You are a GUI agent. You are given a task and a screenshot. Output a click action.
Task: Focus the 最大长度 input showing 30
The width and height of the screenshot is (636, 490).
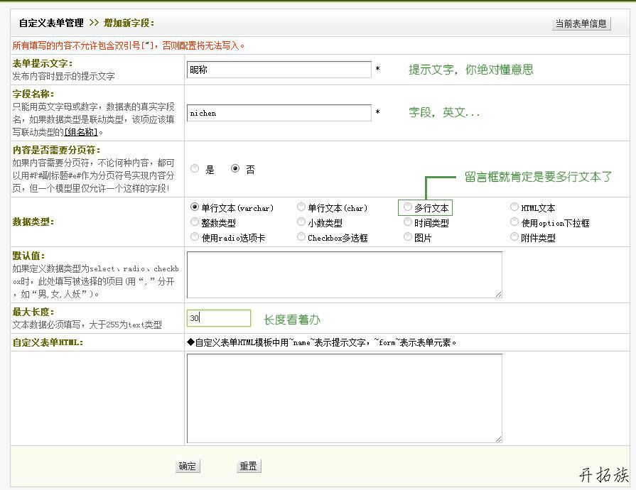click(219, 318)
